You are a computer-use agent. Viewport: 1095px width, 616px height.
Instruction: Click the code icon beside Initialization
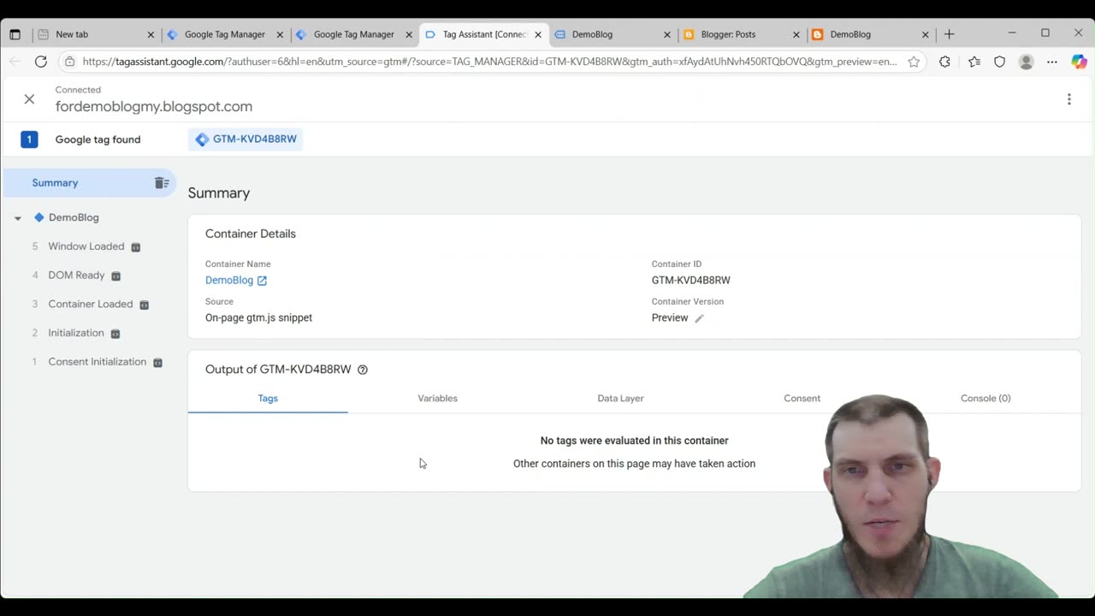pos(115,334)
